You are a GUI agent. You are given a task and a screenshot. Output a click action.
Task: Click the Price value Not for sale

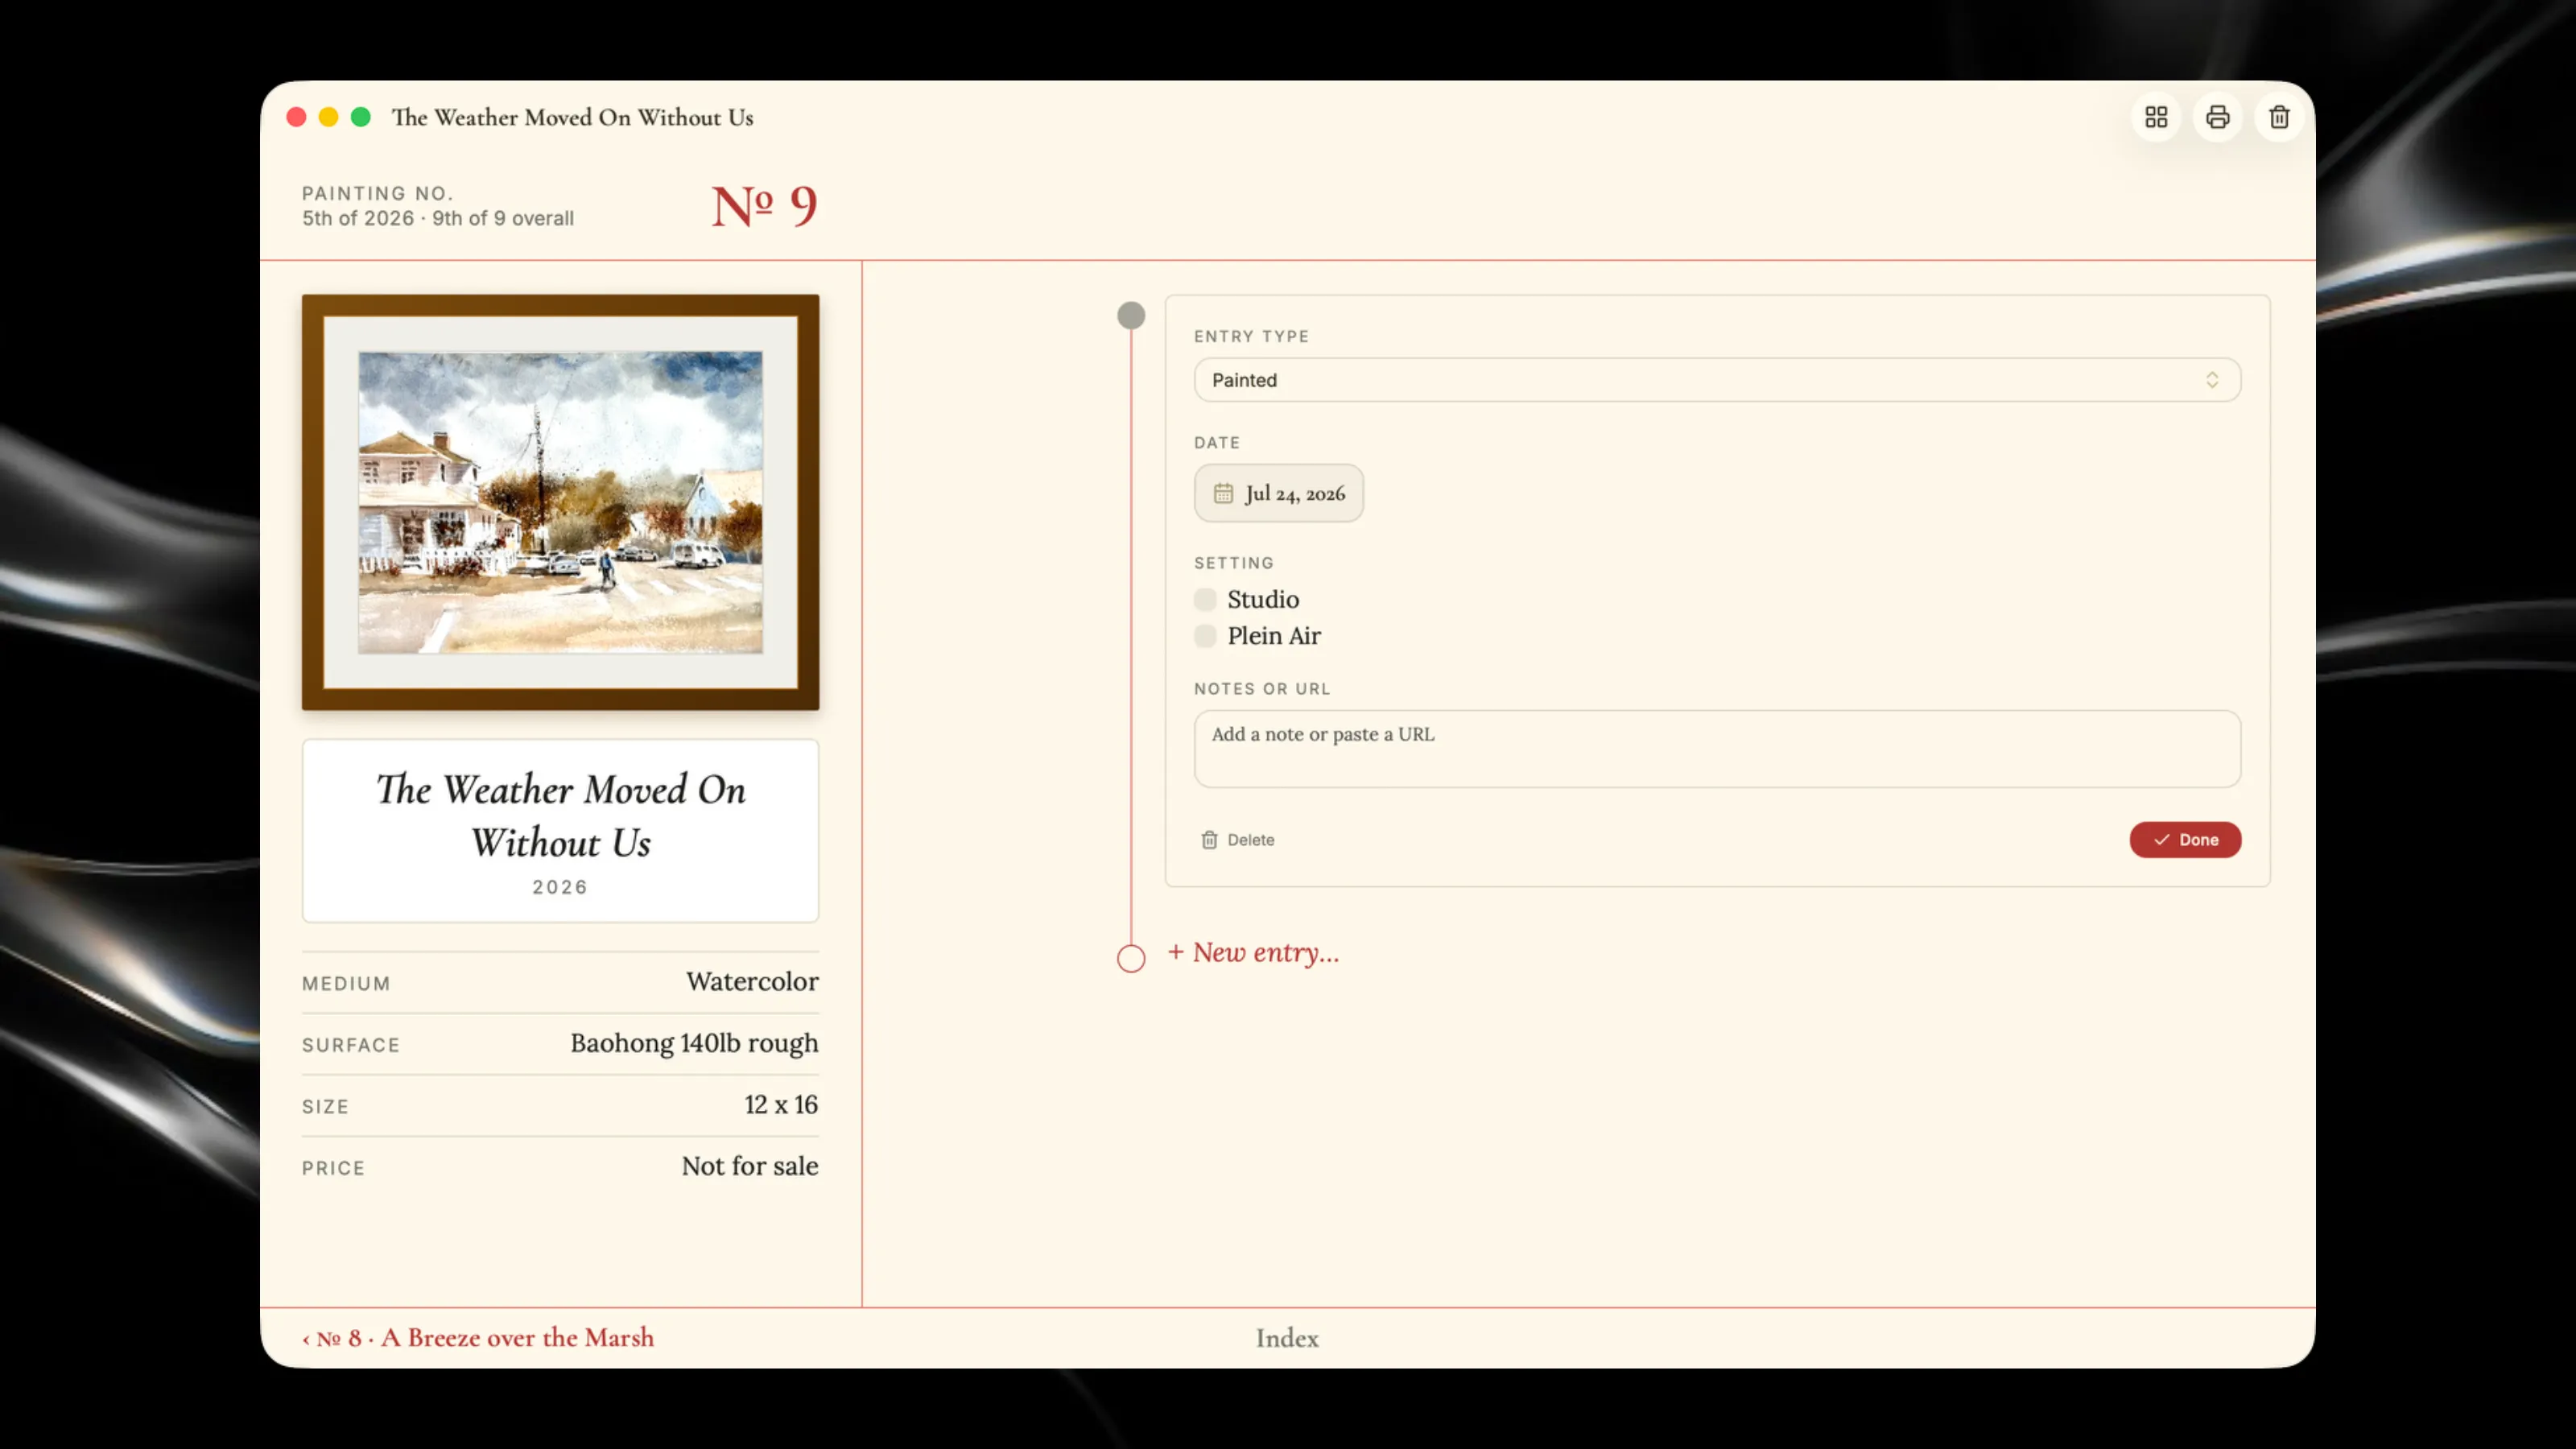[x=750, y=1166]
